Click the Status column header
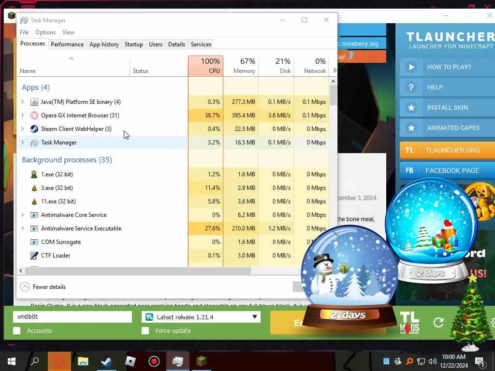 159,66
